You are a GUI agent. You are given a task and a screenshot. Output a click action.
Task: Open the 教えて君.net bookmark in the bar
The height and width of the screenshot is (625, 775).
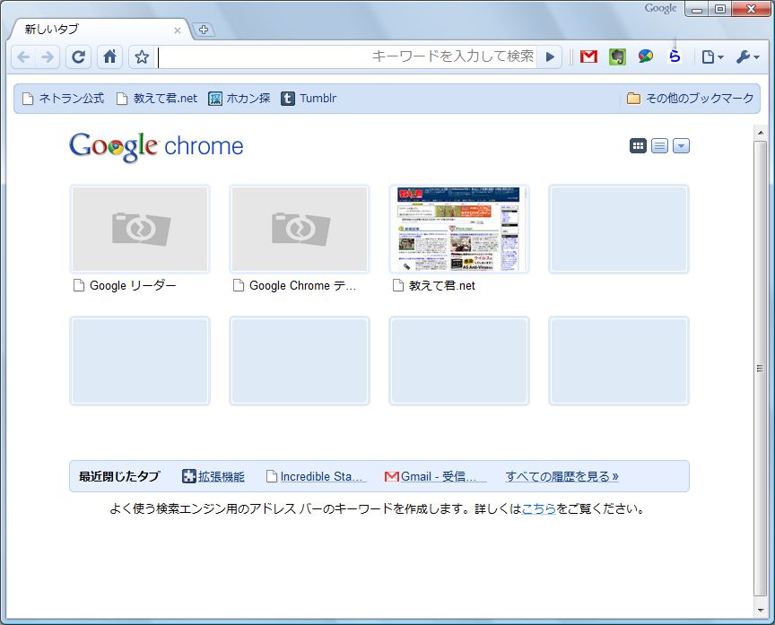[x=157, y=99]
